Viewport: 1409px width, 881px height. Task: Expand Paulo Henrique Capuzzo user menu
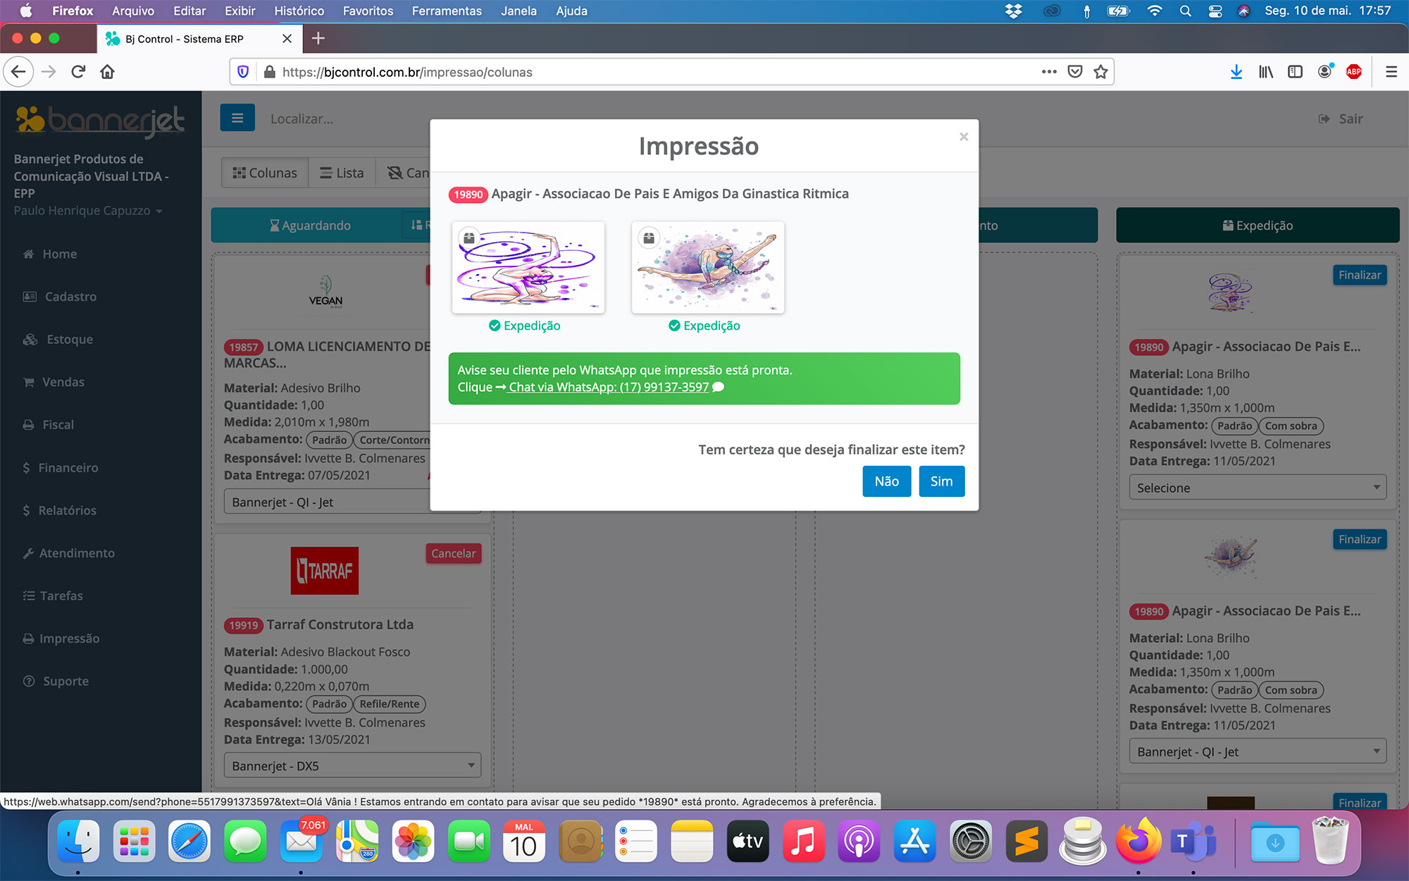pos(87,211)
